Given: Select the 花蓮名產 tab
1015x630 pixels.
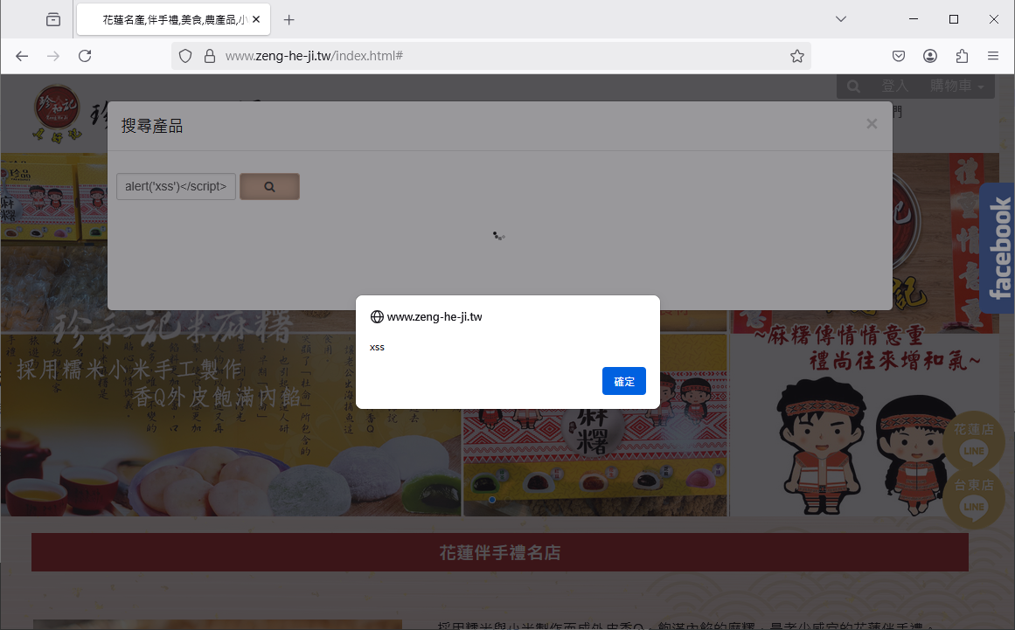Looking at the screenshot, I should 173,19.
